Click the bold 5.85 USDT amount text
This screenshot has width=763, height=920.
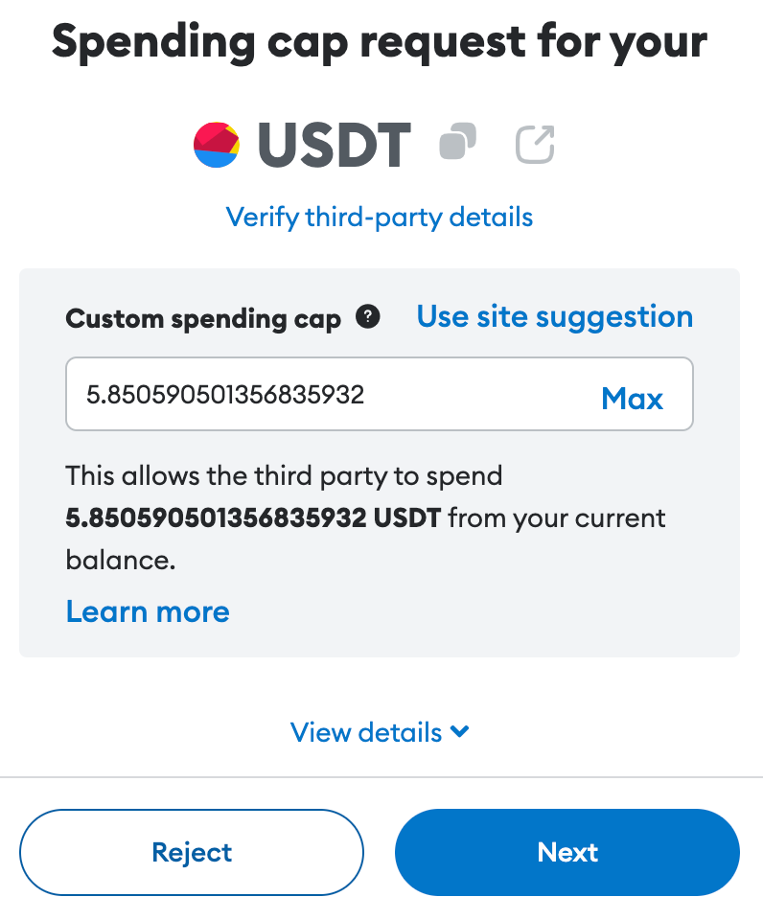click(253, 518)
